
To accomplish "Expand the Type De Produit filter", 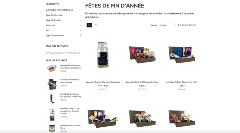I will point(64,20).
